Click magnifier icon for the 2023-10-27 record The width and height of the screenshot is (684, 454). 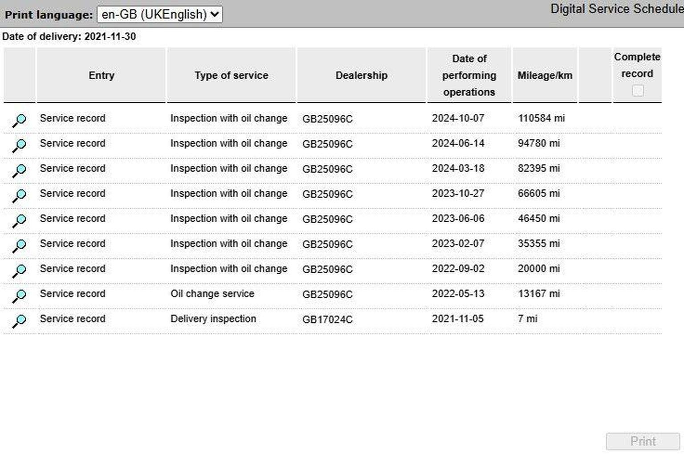[19, 195]
